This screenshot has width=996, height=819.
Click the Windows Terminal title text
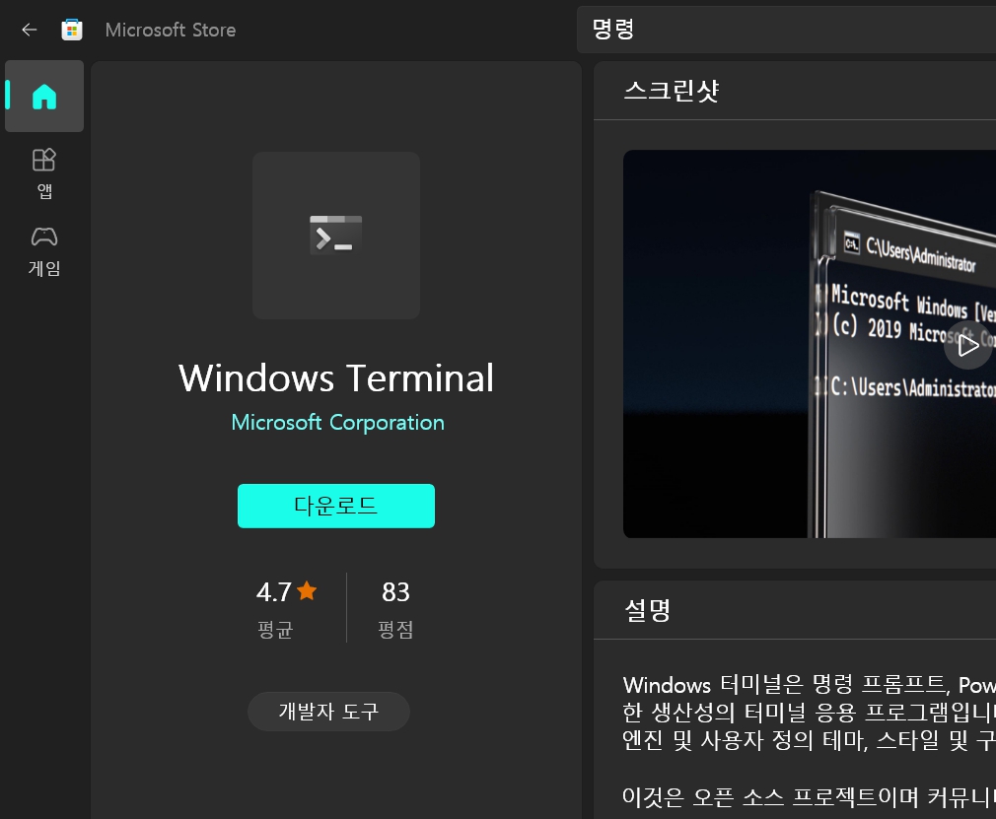tap(336, 378)
